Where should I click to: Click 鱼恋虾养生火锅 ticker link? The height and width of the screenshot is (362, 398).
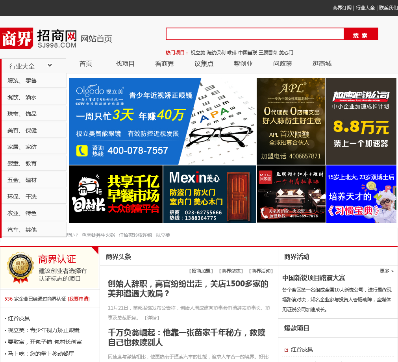(98, 235)
